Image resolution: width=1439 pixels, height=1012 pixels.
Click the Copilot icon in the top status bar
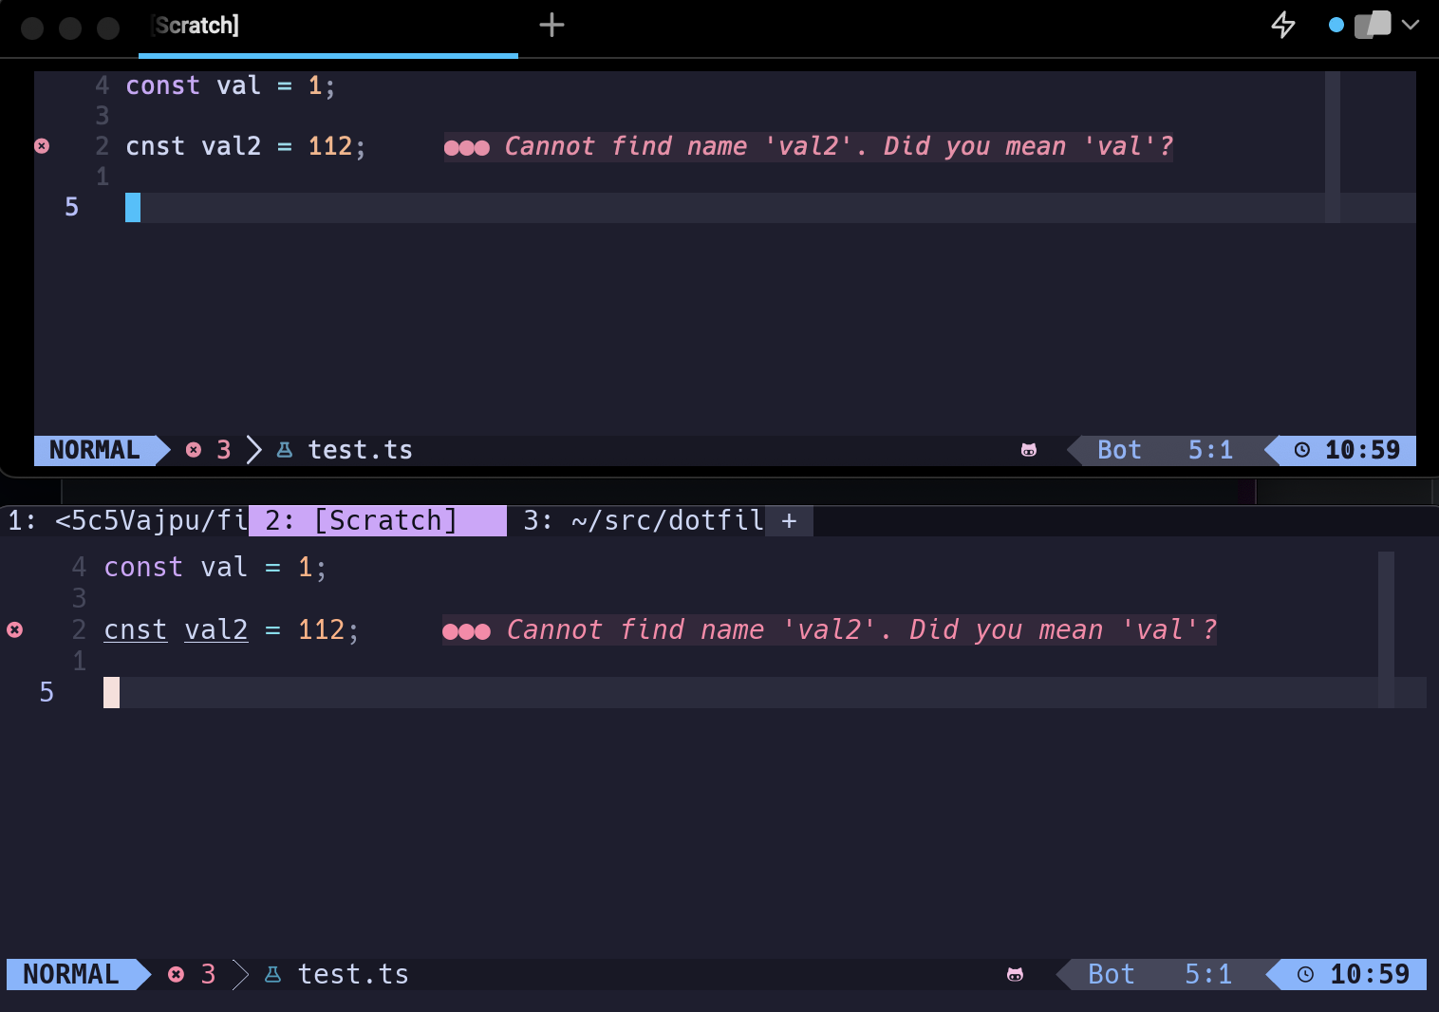click(x=1030, y=450)
